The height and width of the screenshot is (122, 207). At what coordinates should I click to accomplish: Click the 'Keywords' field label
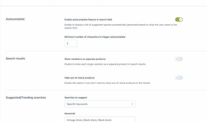[70, 113]
